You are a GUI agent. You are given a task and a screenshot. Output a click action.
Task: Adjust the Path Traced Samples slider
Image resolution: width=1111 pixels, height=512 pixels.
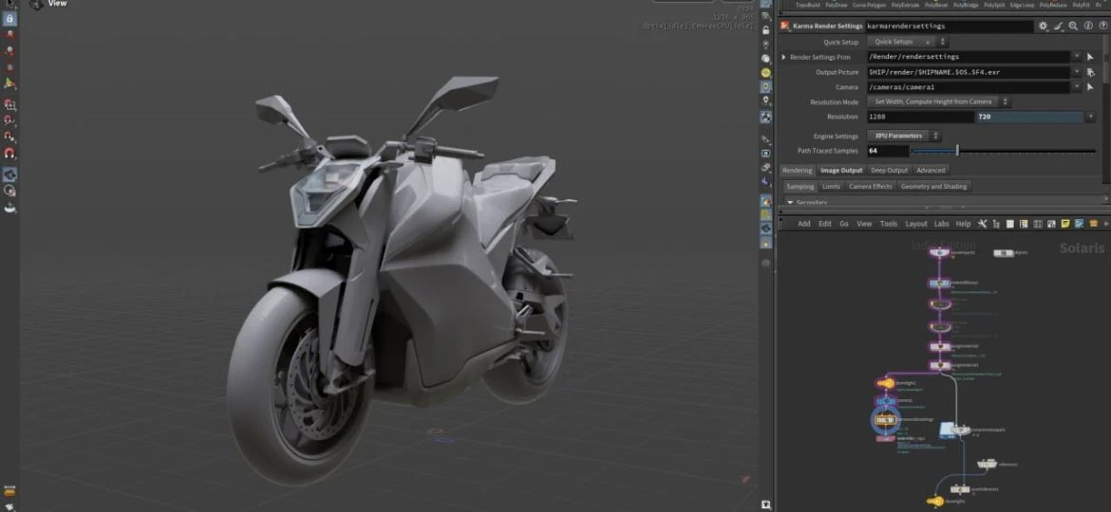click(x=1004, y=151)
